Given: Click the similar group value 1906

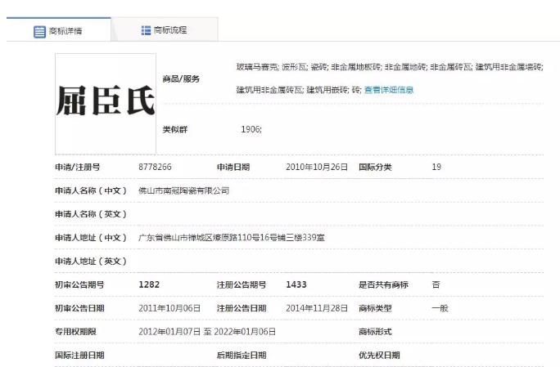Looking at the screenshot, I should (251, 130).
